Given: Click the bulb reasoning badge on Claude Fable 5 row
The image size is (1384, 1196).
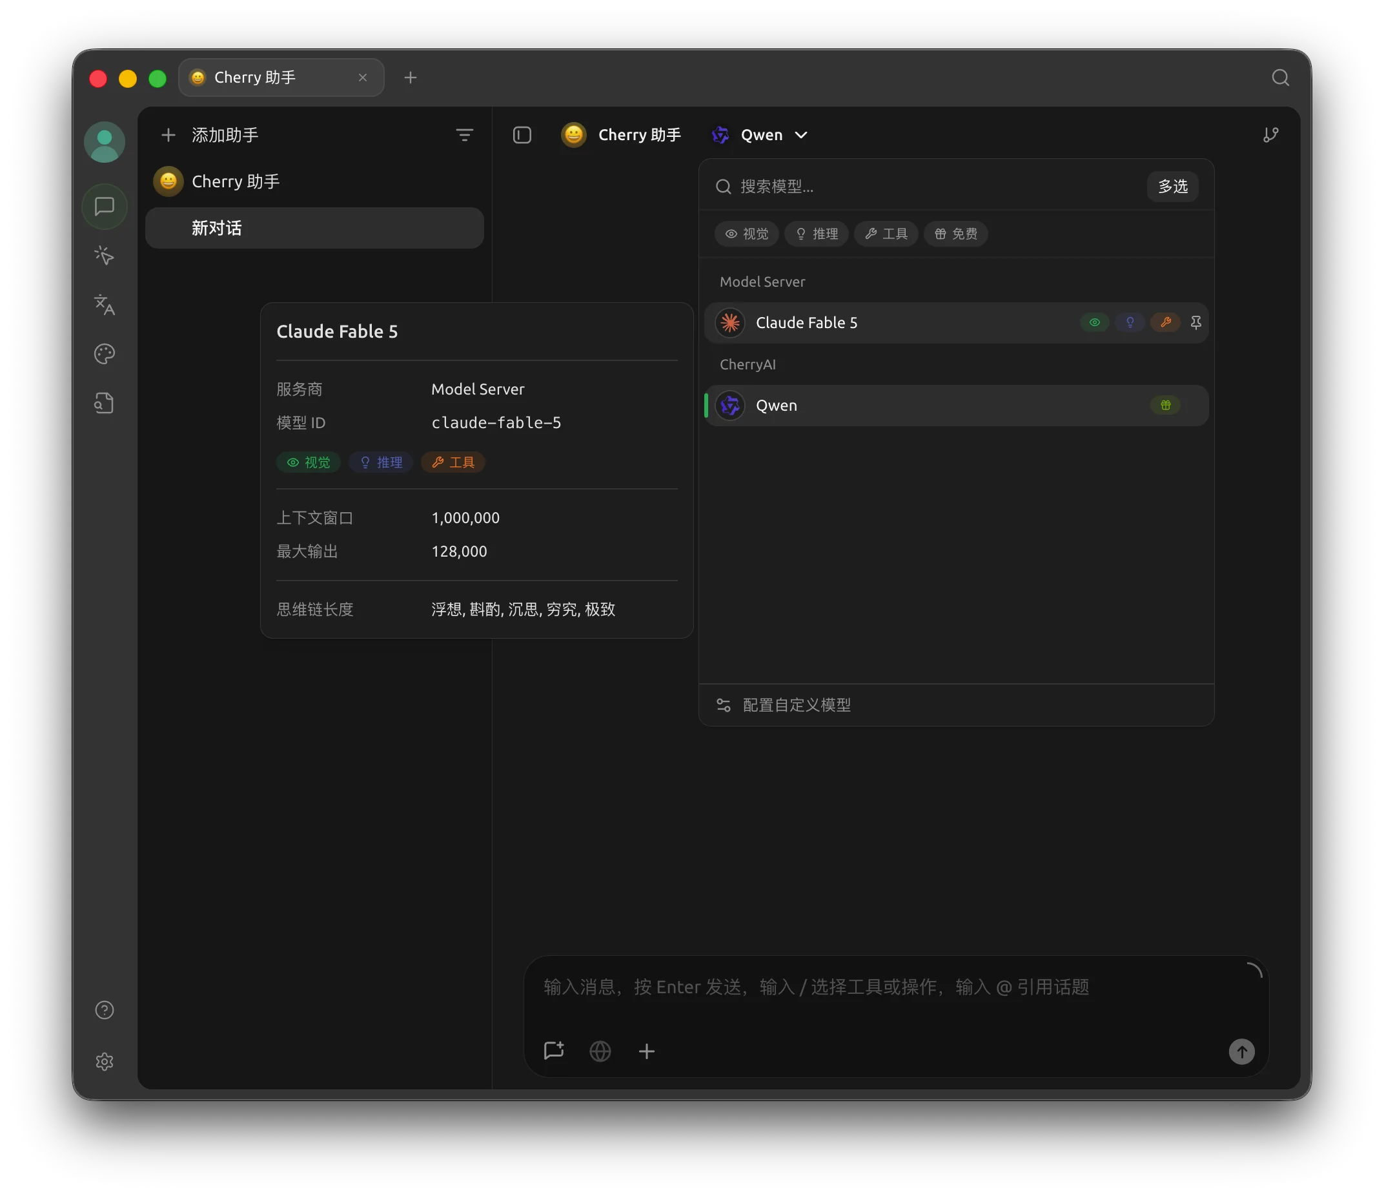Looking at the screenshot, I should [x=1130, y=323].
